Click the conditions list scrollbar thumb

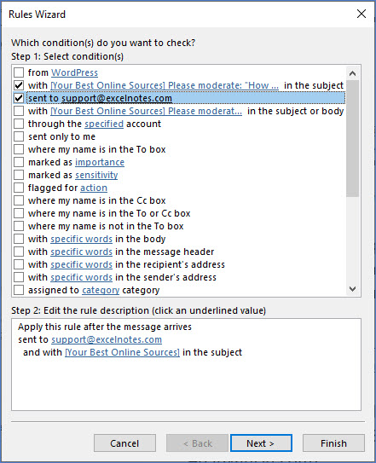click(x=352, y=138)
